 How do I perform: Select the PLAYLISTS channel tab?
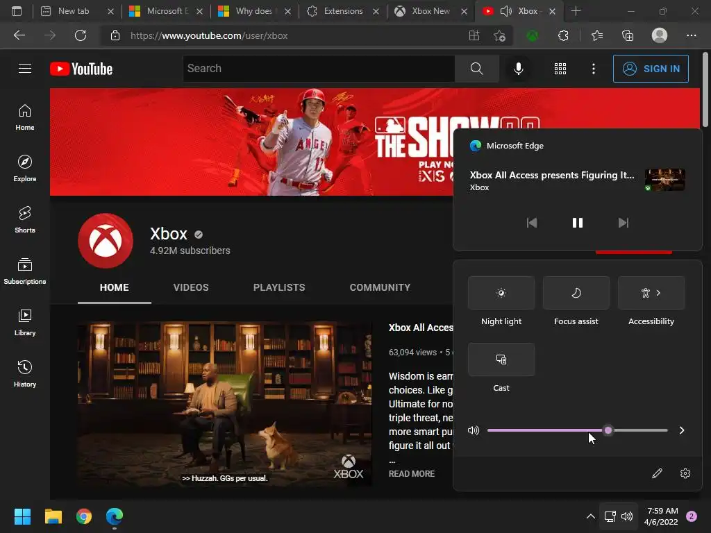[279, 287]
